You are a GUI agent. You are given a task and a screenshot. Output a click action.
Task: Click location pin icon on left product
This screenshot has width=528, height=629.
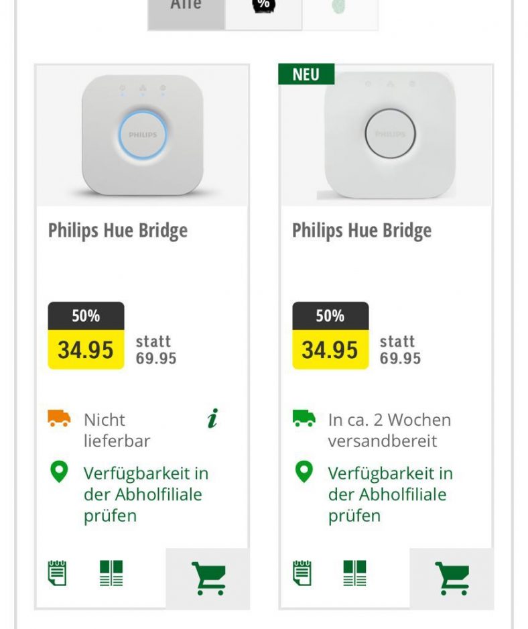tap(60, 472)
